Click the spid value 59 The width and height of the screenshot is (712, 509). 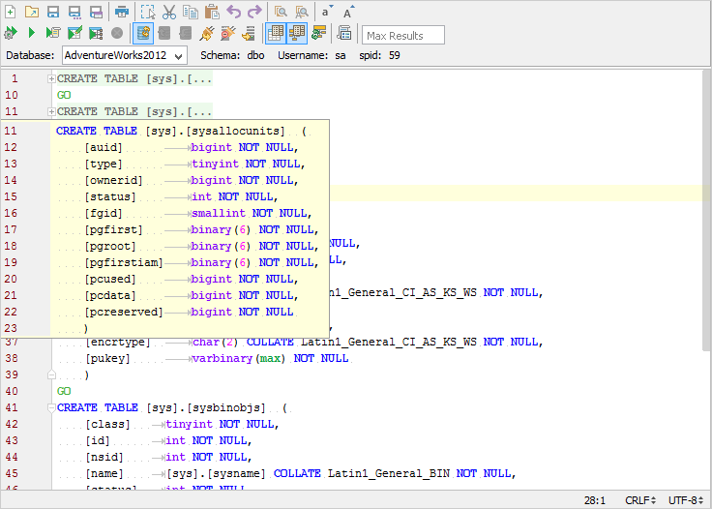pyautogui.click(x=394, y=55)
